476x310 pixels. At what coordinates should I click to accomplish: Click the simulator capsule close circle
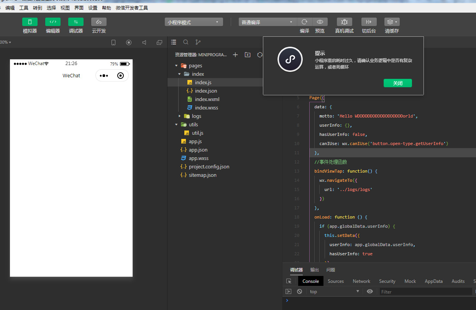120,76
